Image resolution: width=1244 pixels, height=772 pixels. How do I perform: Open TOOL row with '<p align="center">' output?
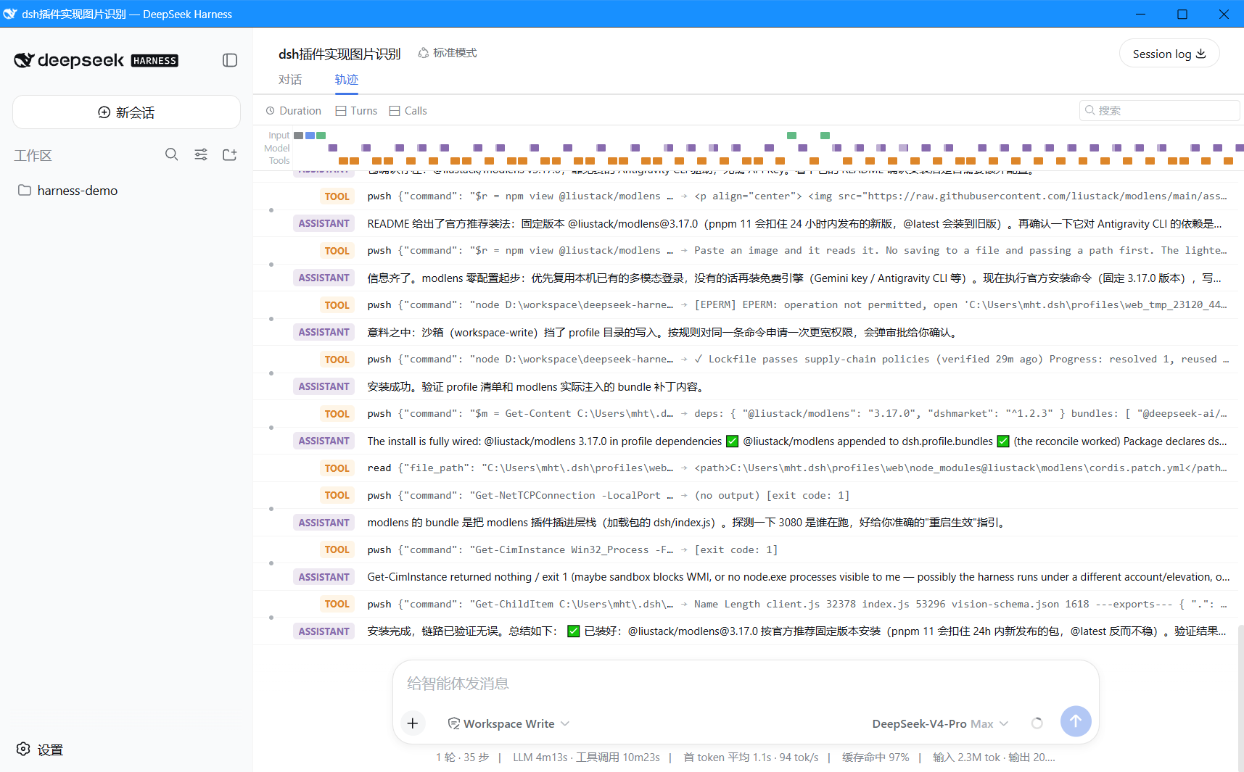coord(745,196)
